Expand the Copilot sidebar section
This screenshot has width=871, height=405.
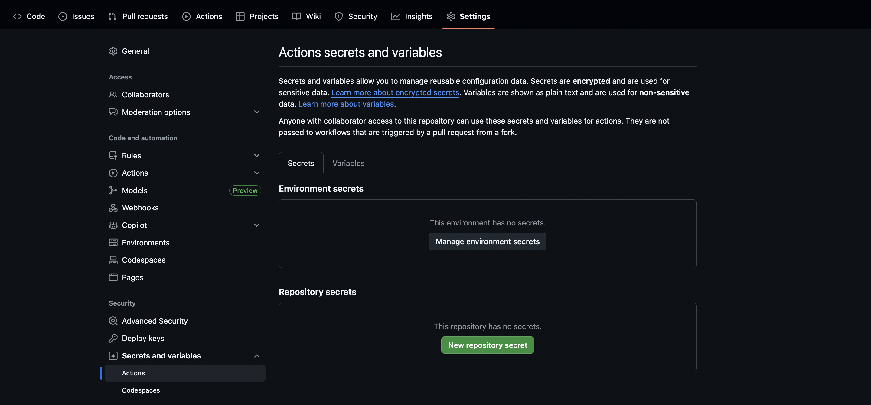257,225
